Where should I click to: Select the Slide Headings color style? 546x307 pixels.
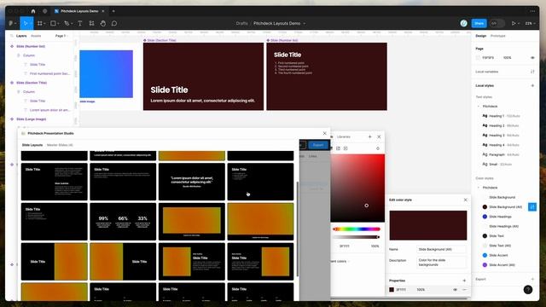tap(500, 217)
